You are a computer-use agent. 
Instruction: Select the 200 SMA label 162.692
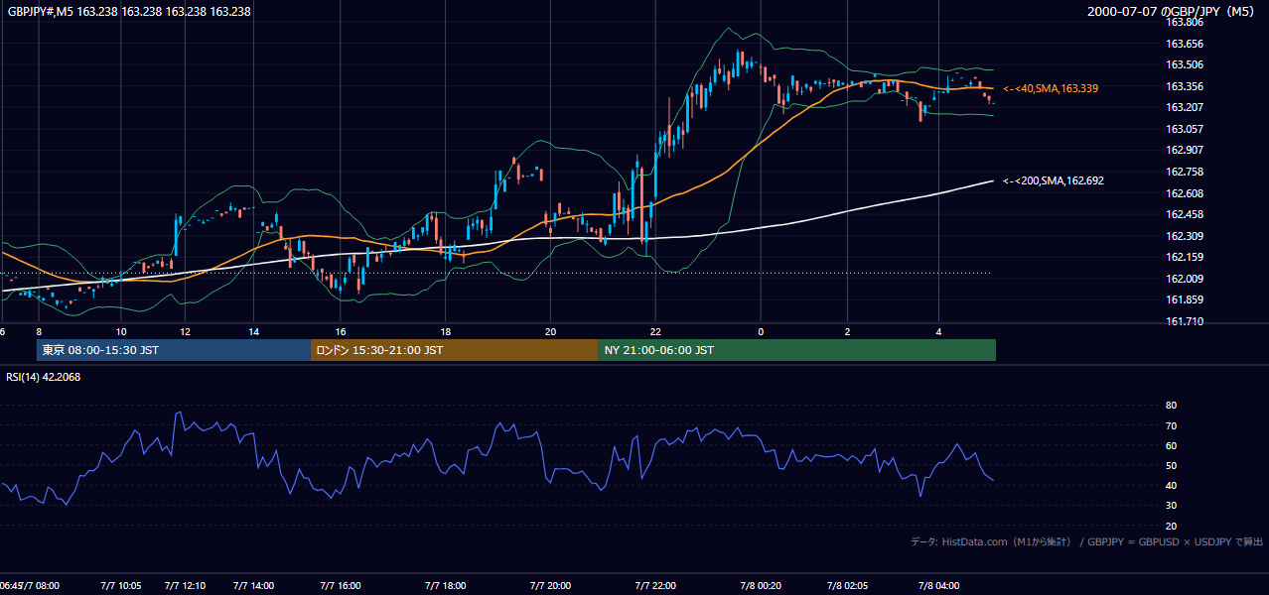tap(1054, 180)
